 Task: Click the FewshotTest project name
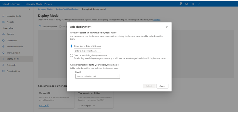tap(8, 28)
